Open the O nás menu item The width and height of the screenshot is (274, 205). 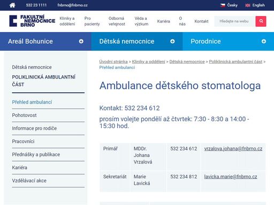point(182,21)
